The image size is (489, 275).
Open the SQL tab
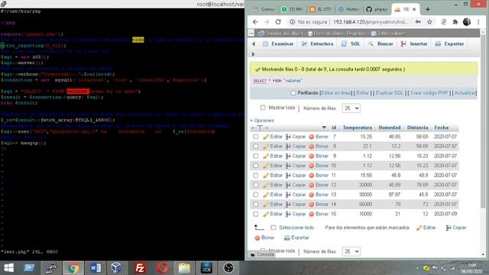tap(351, 44)
